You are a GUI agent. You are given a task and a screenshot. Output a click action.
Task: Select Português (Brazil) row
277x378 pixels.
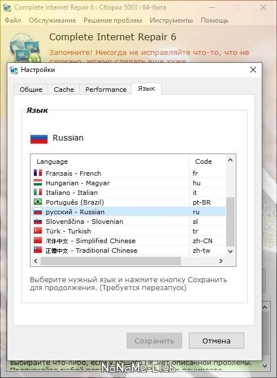pos(129,202)
